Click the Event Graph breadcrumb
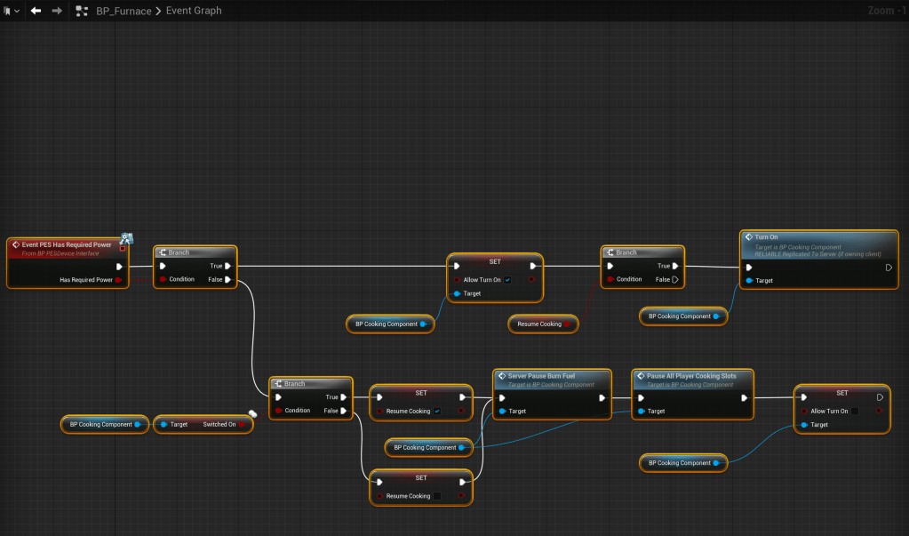 (x=194, y=11)
